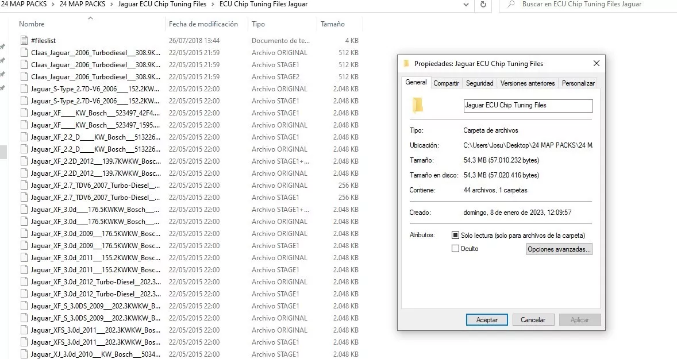The height and width of the screenshot is (359, 677).
Task: Sort by the Tipo column header
Action: point(258,24)
